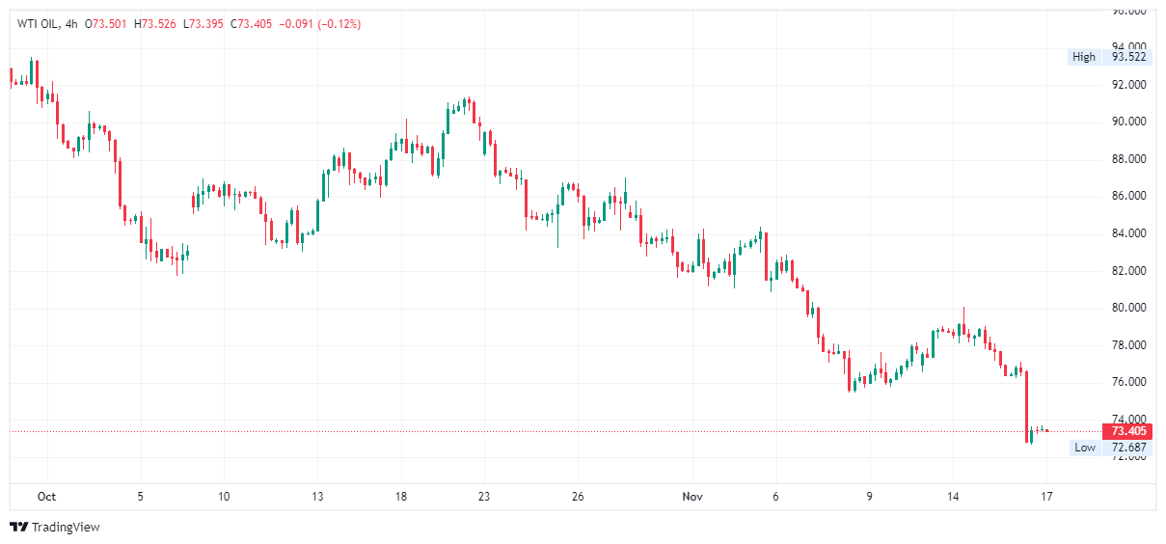This screenshot has height=544, width=1166.
Task: Click the red 73.405 current price tag
Action: tap(1128, 431)
